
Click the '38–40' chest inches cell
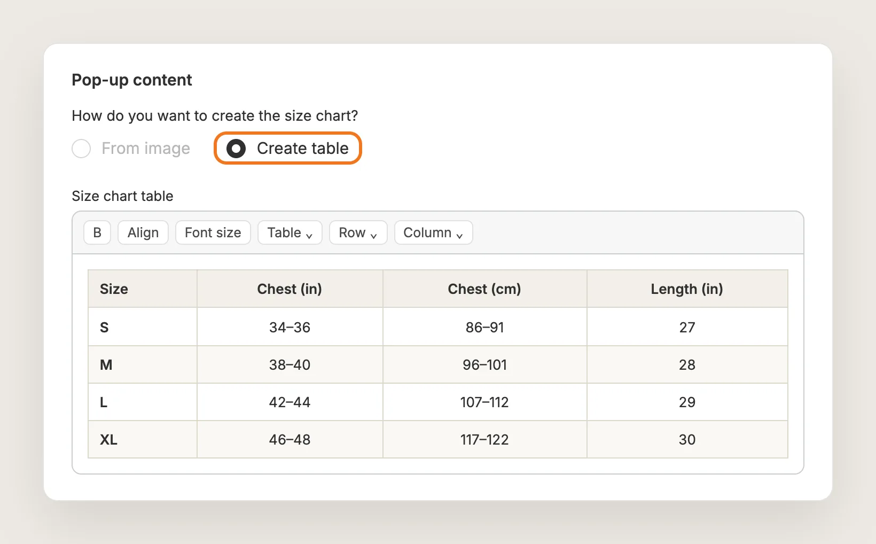[290, 364]
